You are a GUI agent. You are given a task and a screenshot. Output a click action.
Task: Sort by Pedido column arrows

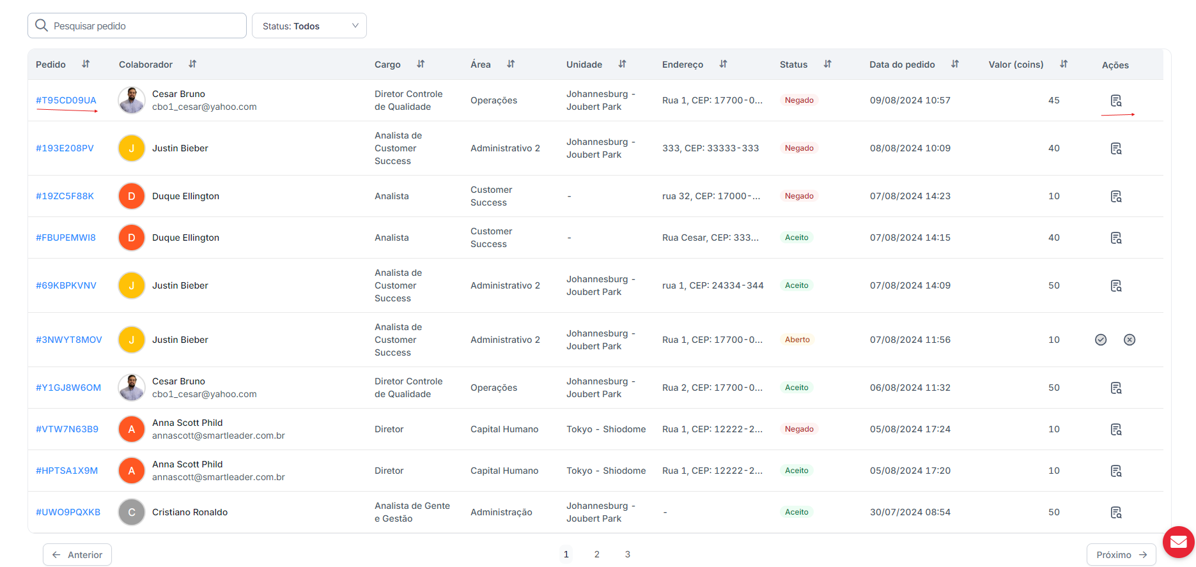pyautogui.click(x=86, y=64)
